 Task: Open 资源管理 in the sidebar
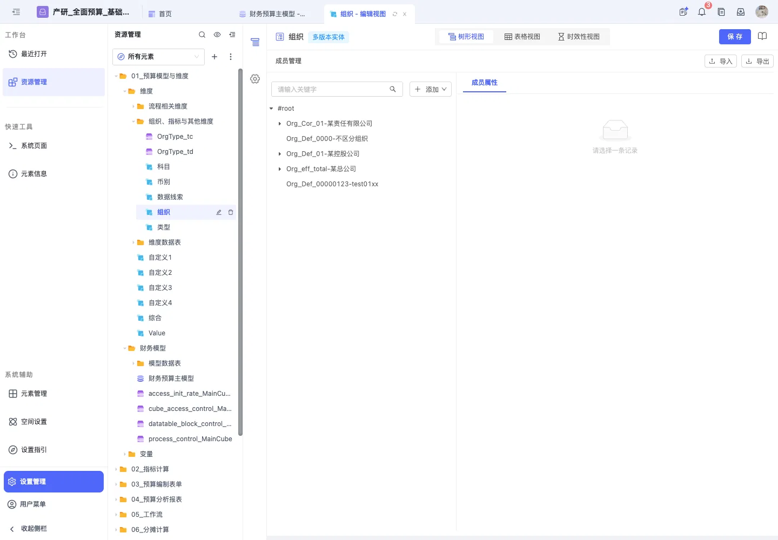pos(53,82)
